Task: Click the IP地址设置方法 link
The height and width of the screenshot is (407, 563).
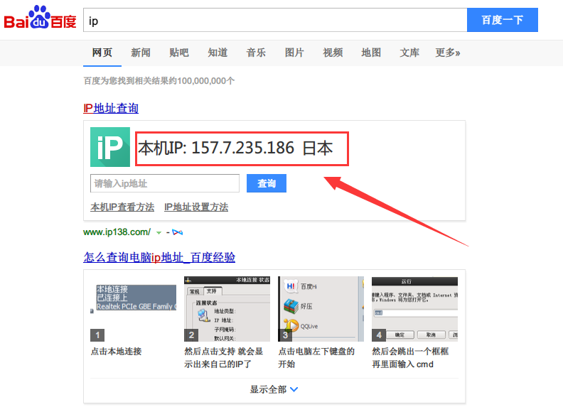Action: coord(196,207)
